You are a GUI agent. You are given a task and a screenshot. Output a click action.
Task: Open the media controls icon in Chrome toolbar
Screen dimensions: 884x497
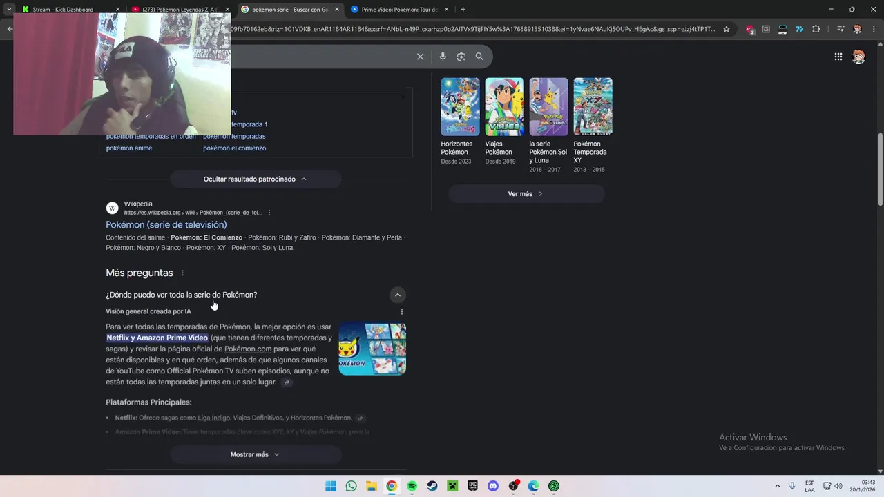[x=840, y=29]
